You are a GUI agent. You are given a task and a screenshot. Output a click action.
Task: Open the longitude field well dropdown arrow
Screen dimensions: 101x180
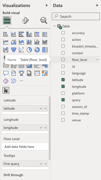[41, 128]
